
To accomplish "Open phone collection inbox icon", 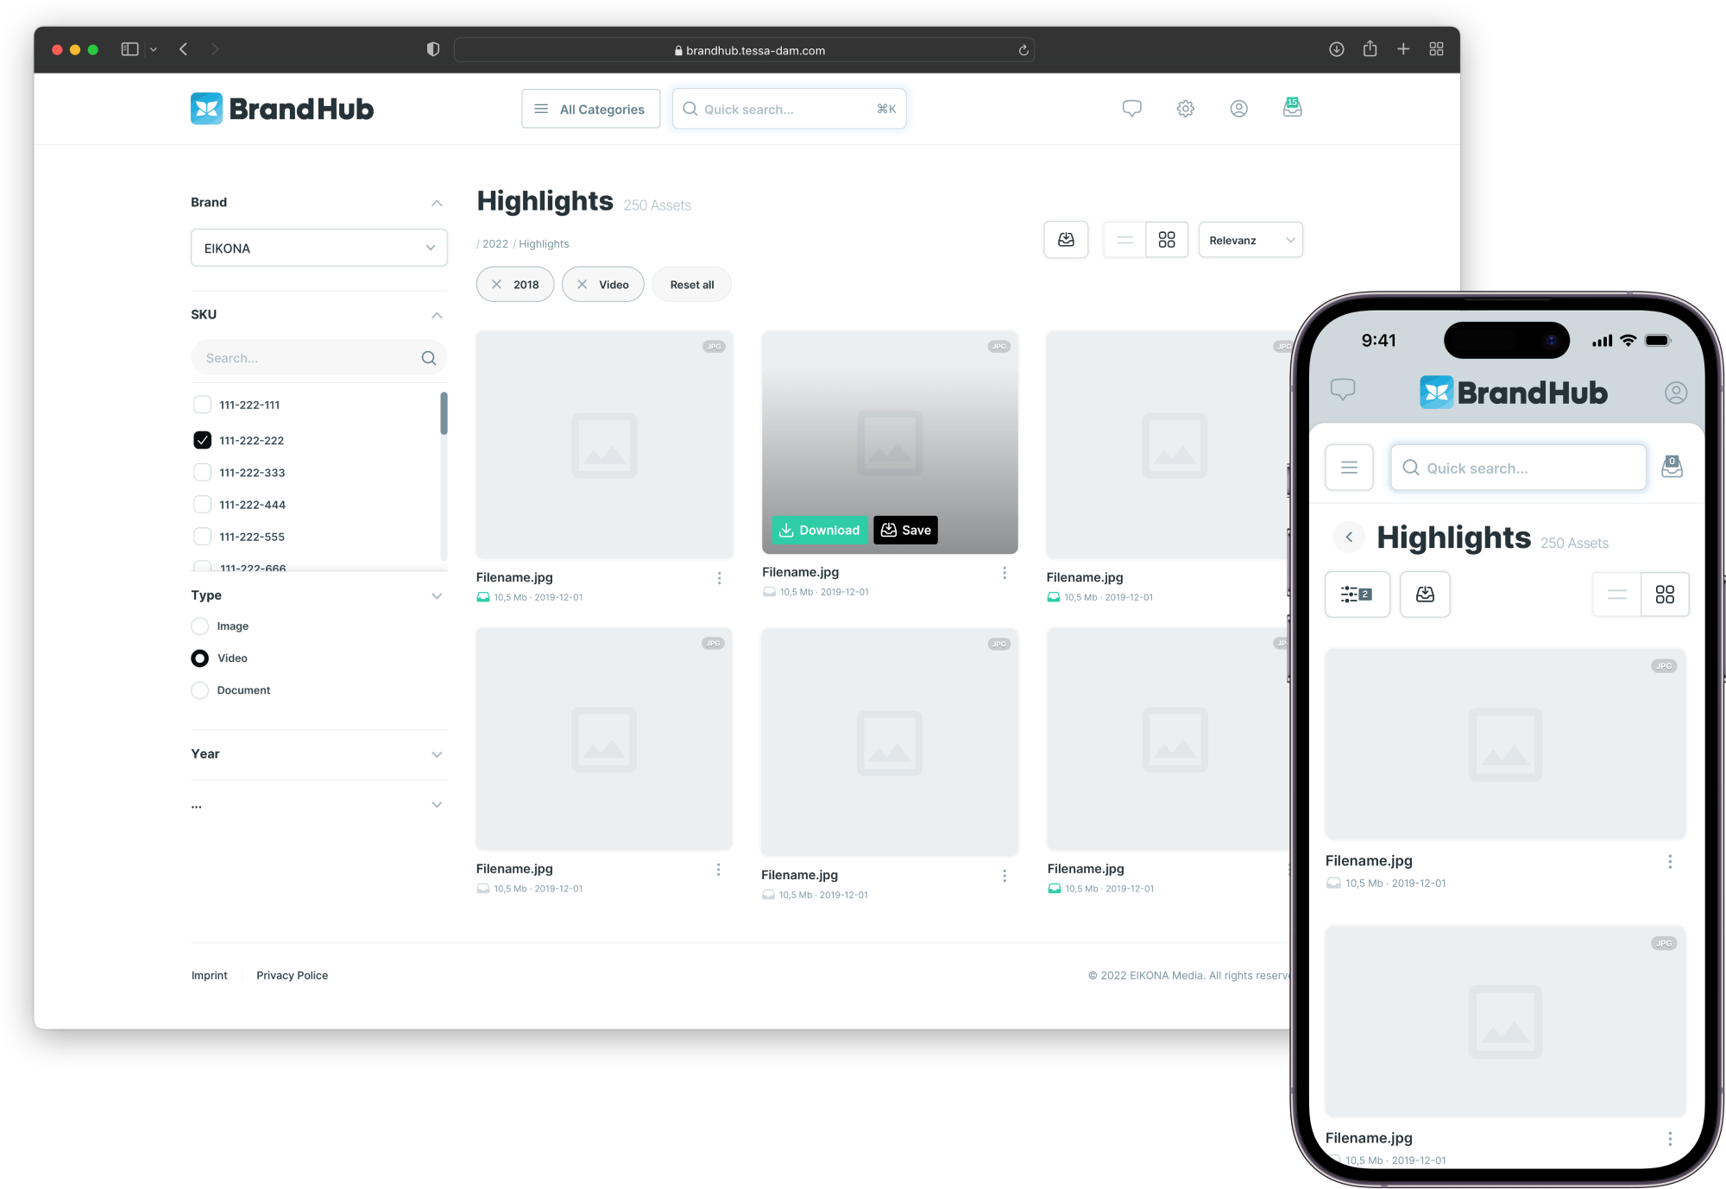I will [x=1672, y=467].
